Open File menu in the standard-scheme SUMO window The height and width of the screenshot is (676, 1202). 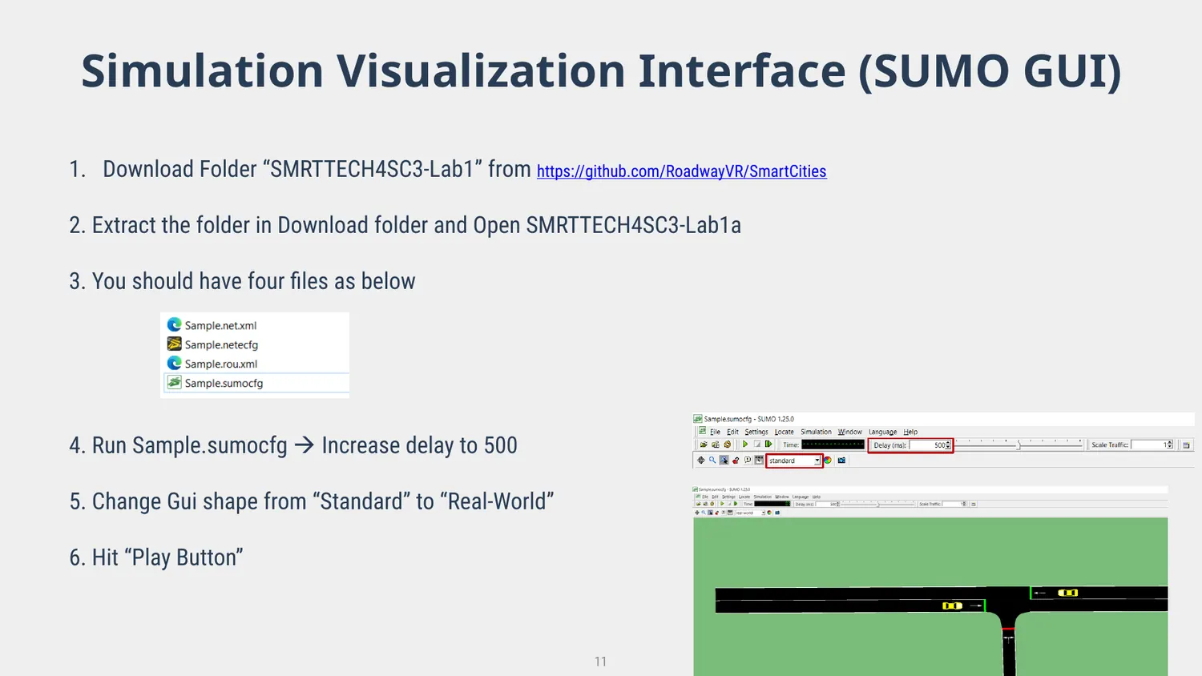point(715,432)
